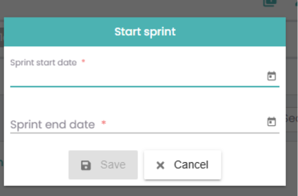The width and height of the screenshot is (298, 196).
Task: Click the red asterisk beside Sprint start date
Action: (83, 61)
